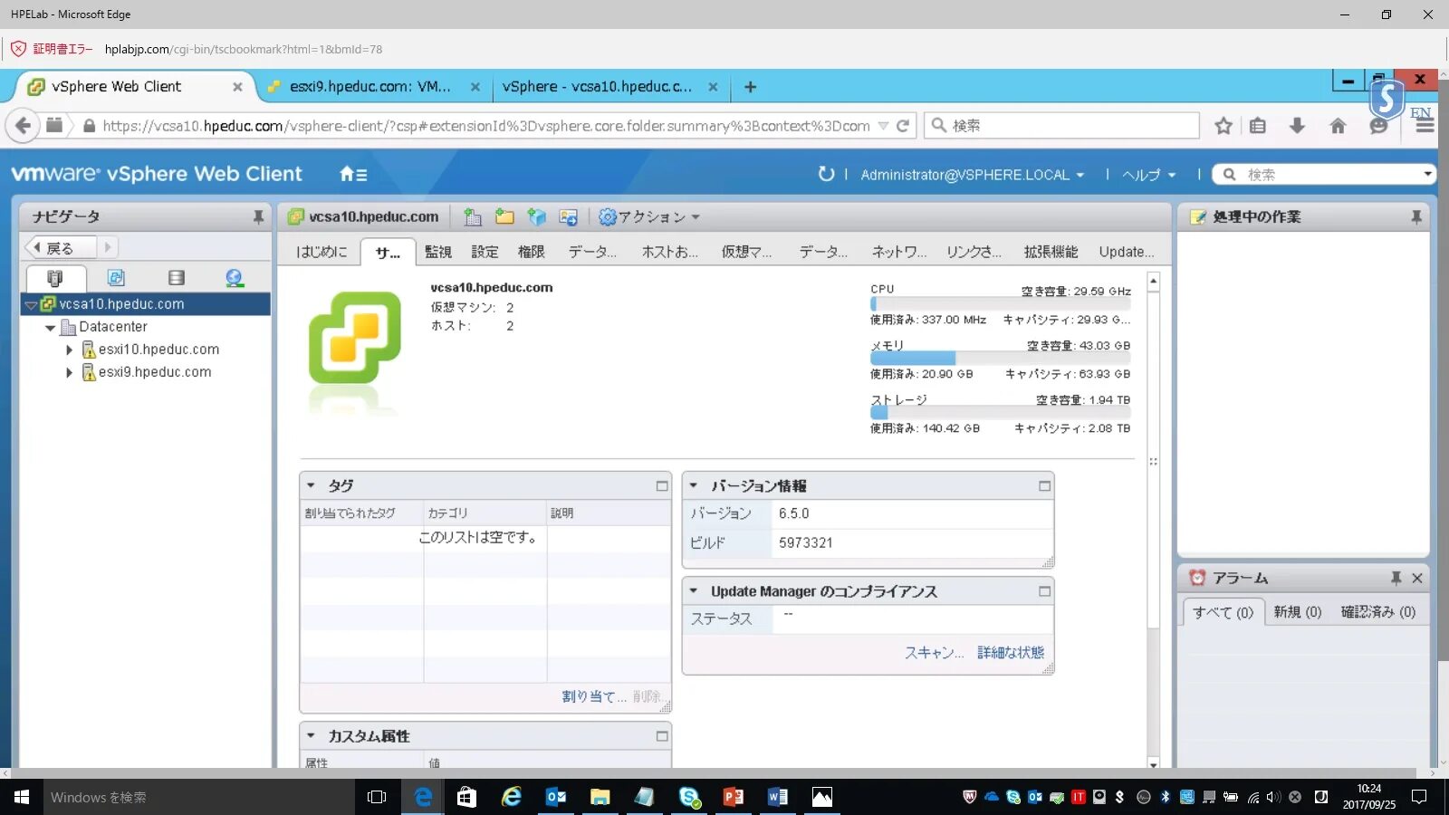Pin the 処理中の作業 panel
The image size is (1449, 815).
click(x=1416, y=217)
